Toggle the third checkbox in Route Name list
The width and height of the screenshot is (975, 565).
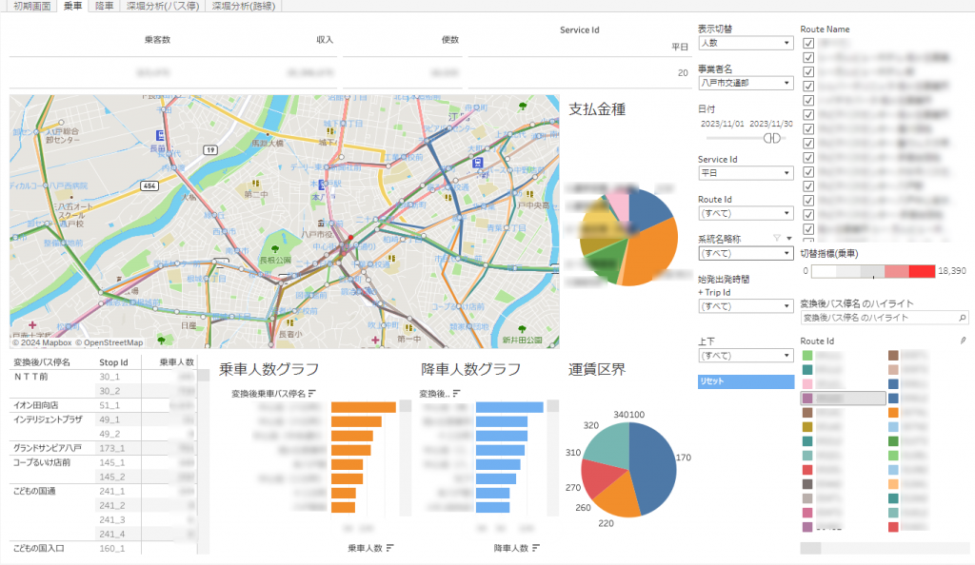808,71
